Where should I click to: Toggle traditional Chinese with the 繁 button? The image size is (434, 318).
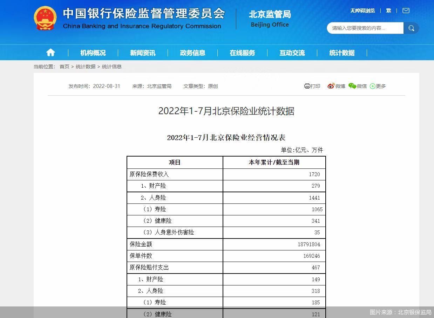coord(388,10)
